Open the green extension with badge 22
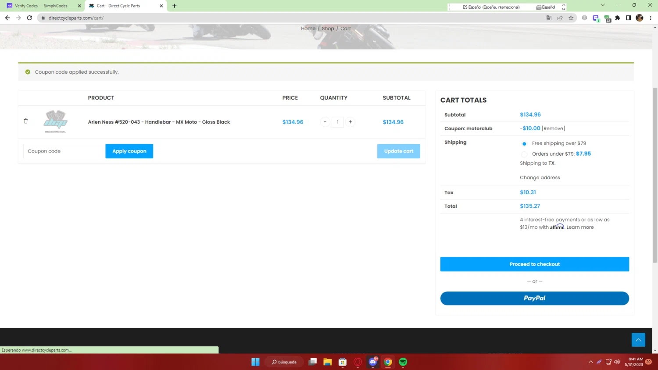The width and height of the screenshot is (658, 370). 607,18
